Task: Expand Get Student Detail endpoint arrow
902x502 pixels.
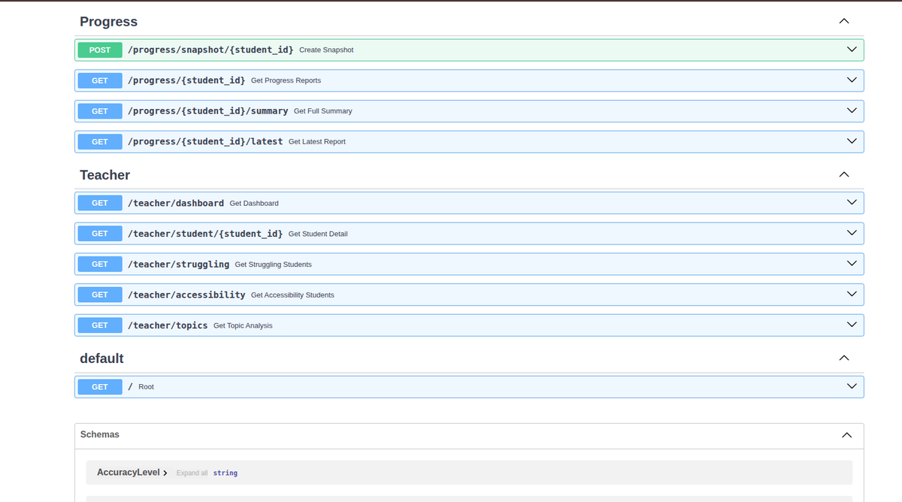Action: pyautogui.click(x=852, y=234)
